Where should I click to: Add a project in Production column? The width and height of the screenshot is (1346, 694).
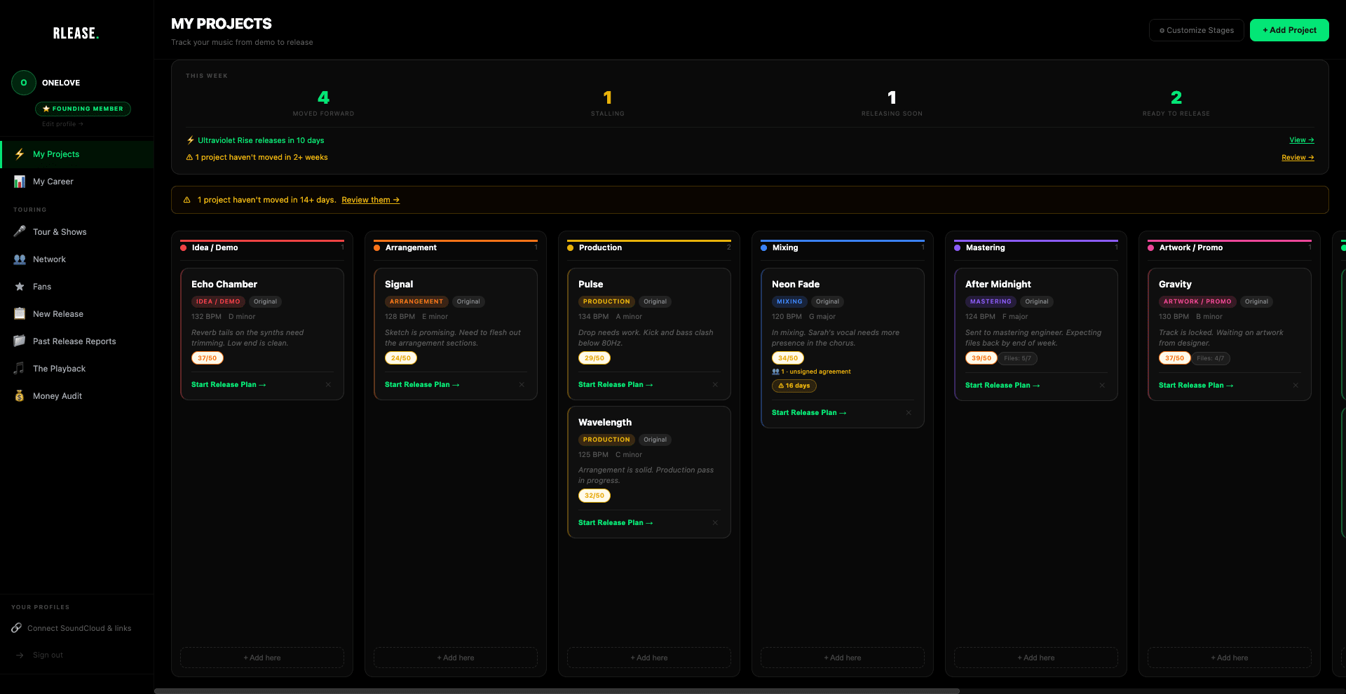[x=649, y=658]
